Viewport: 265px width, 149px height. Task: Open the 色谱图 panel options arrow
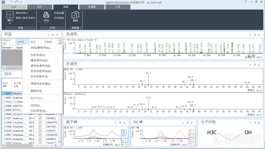click(251, 35)
